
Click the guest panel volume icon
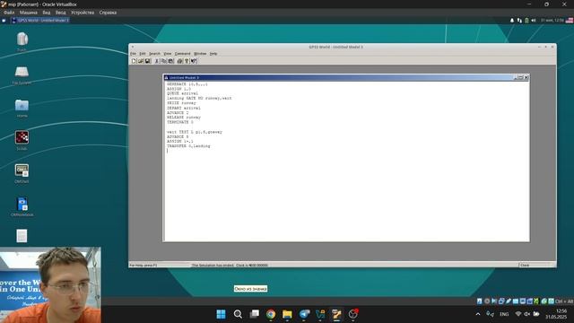(534, 21)
